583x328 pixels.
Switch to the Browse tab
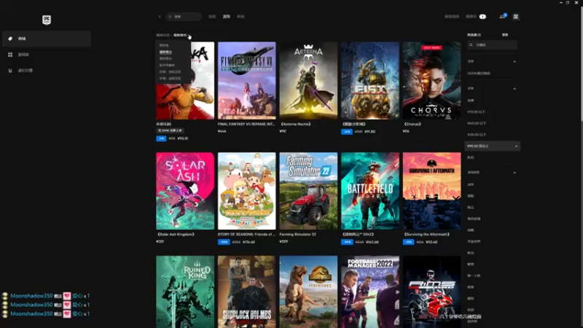click(227, 17)
